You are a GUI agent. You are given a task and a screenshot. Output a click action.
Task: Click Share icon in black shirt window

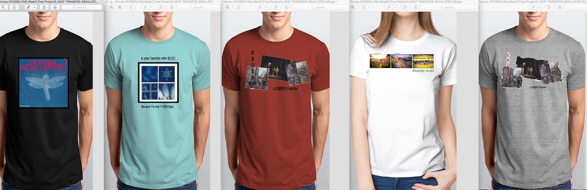(14, 7)
